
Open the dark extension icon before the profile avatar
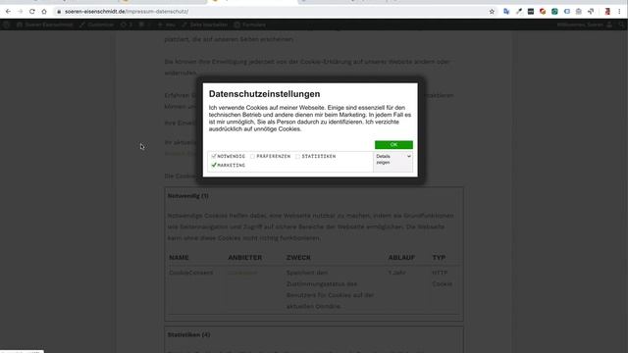coord(591,12)
